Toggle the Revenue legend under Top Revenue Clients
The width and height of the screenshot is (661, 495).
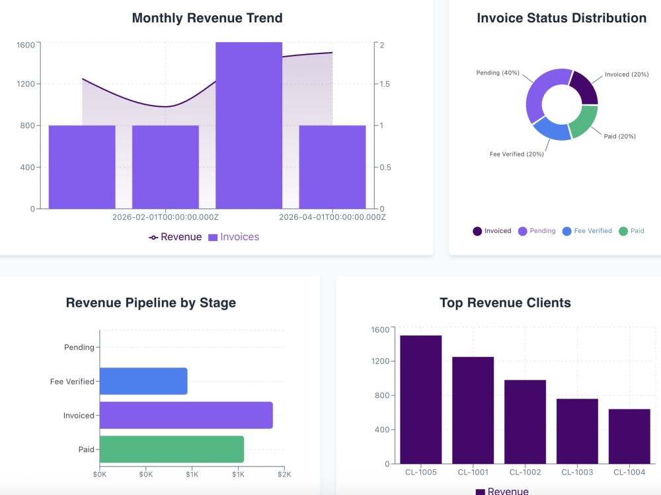502,491
